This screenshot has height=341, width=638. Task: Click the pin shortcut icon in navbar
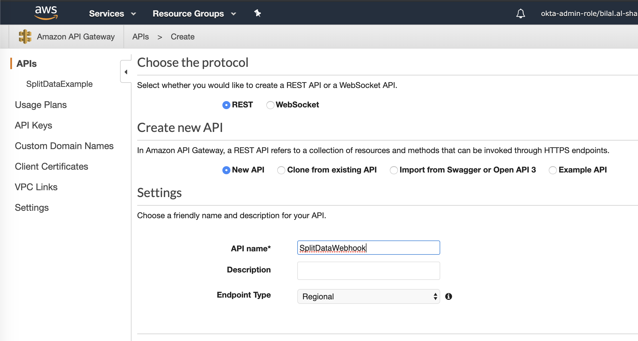258,13
